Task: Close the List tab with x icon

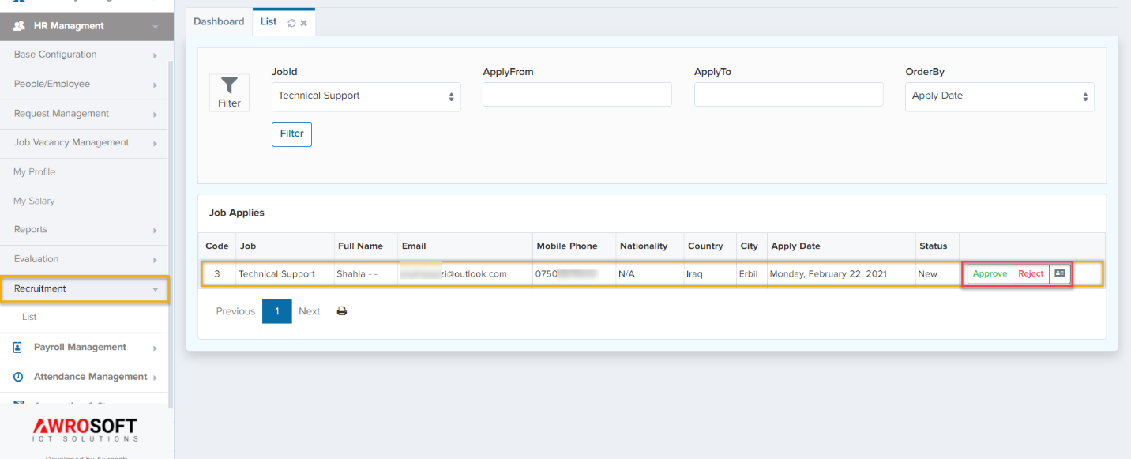Action: point(304,23)
